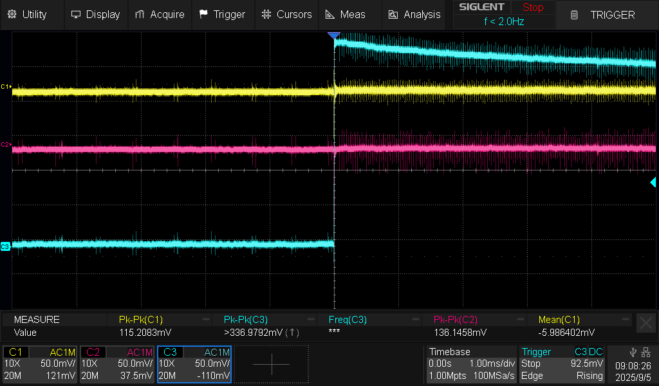Open the Trigger settings info box
The image size is (659, 386).
tap(562, 364)
